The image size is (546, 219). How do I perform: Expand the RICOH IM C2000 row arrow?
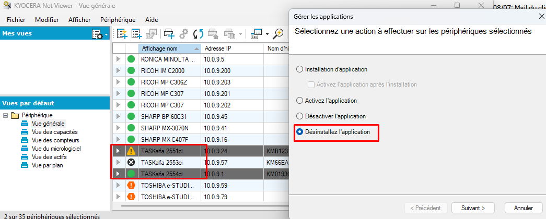tap(118, 70)
